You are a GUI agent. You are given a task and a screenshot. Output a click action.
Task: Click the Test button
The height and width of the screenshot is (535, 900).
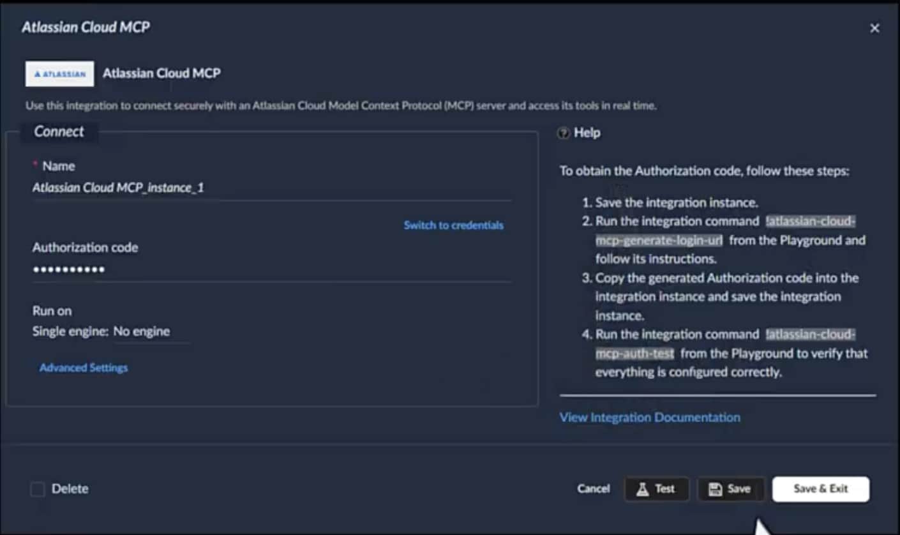pyautogui.click(x=656, y=489)
